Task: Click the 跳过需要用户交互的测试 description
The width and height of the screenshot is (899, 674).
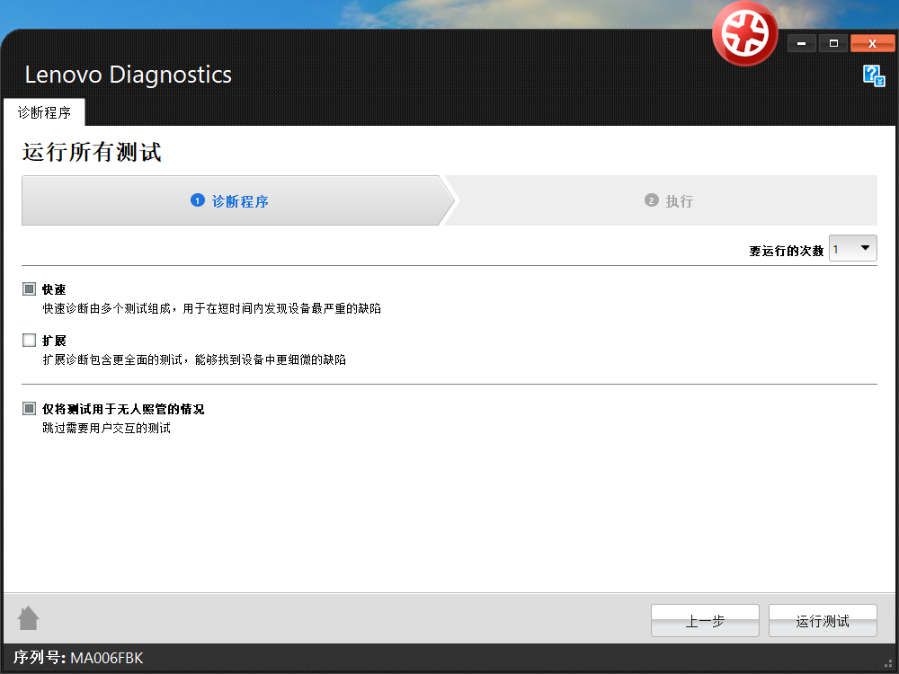Action: click(x=106, y=428)
